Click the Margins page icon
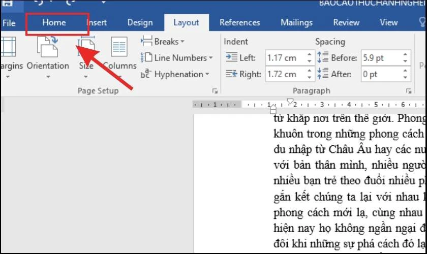This screenshot has width=427, height=254. coord(8,47)
